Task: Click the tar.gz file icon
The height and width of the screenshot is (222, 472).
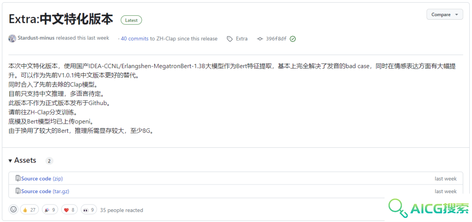Action: 18,191
